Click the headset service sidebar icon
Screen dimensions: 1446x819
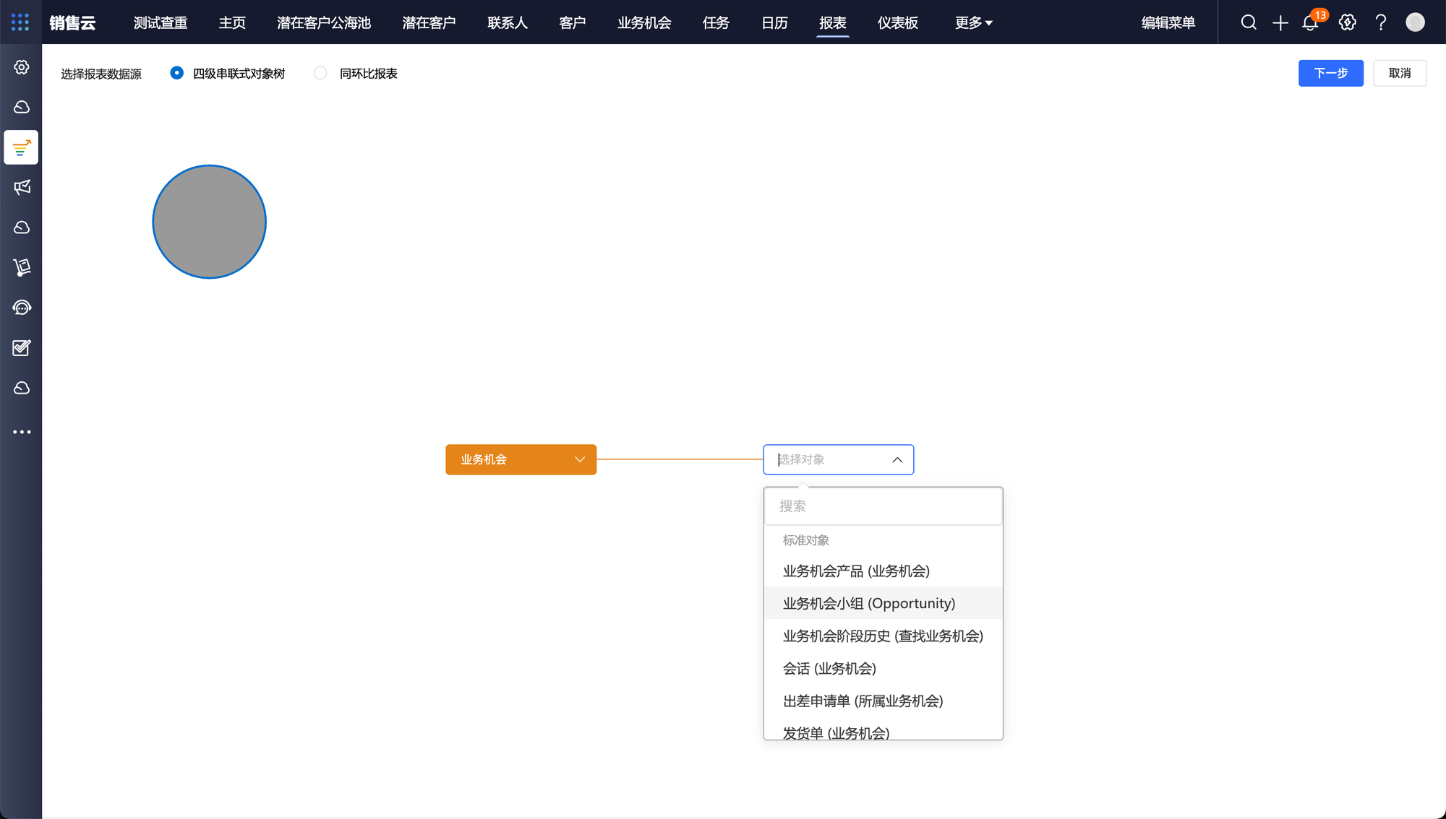(x=22, y=308)
